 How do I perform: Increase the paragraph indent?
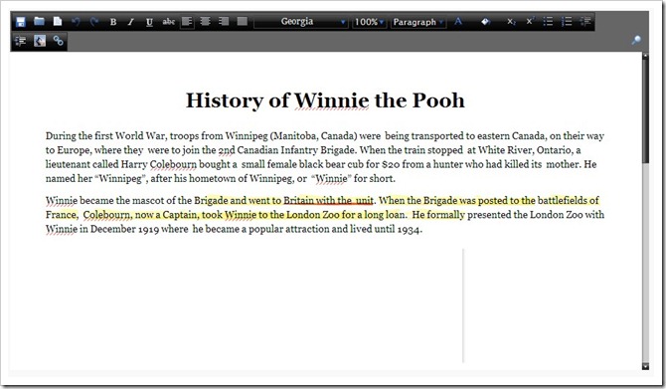click(21, 41)
